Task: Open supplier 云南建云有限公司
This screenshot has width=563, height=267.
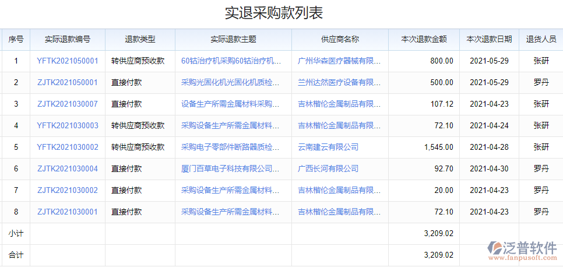Action: click(328, 147)
